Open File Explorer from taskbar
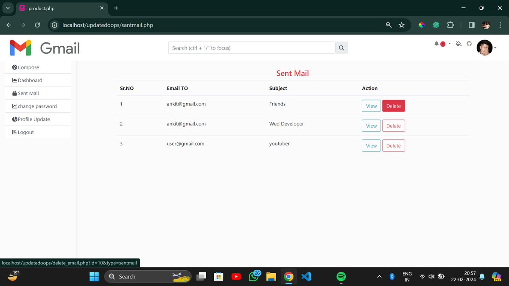 coord(271,277)
